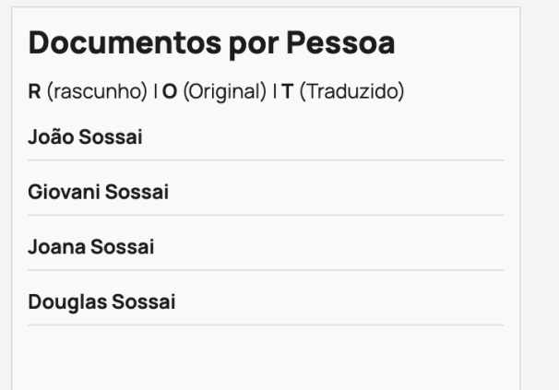Click the bold R legend letter
This screenshot has height=390, width=559.
[x=33, y=94]
